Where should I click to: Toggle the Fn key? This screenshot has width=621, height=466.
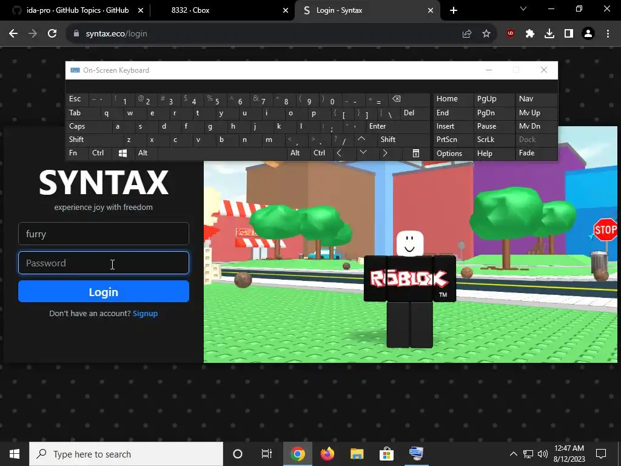(77, 154)
